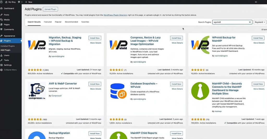Image resolution: width=267 pixels, height=139 pixels.
Task: Click the AVIF & WebP Converter compressx icon
Action: pyautogui.click(x=37, y=91)
